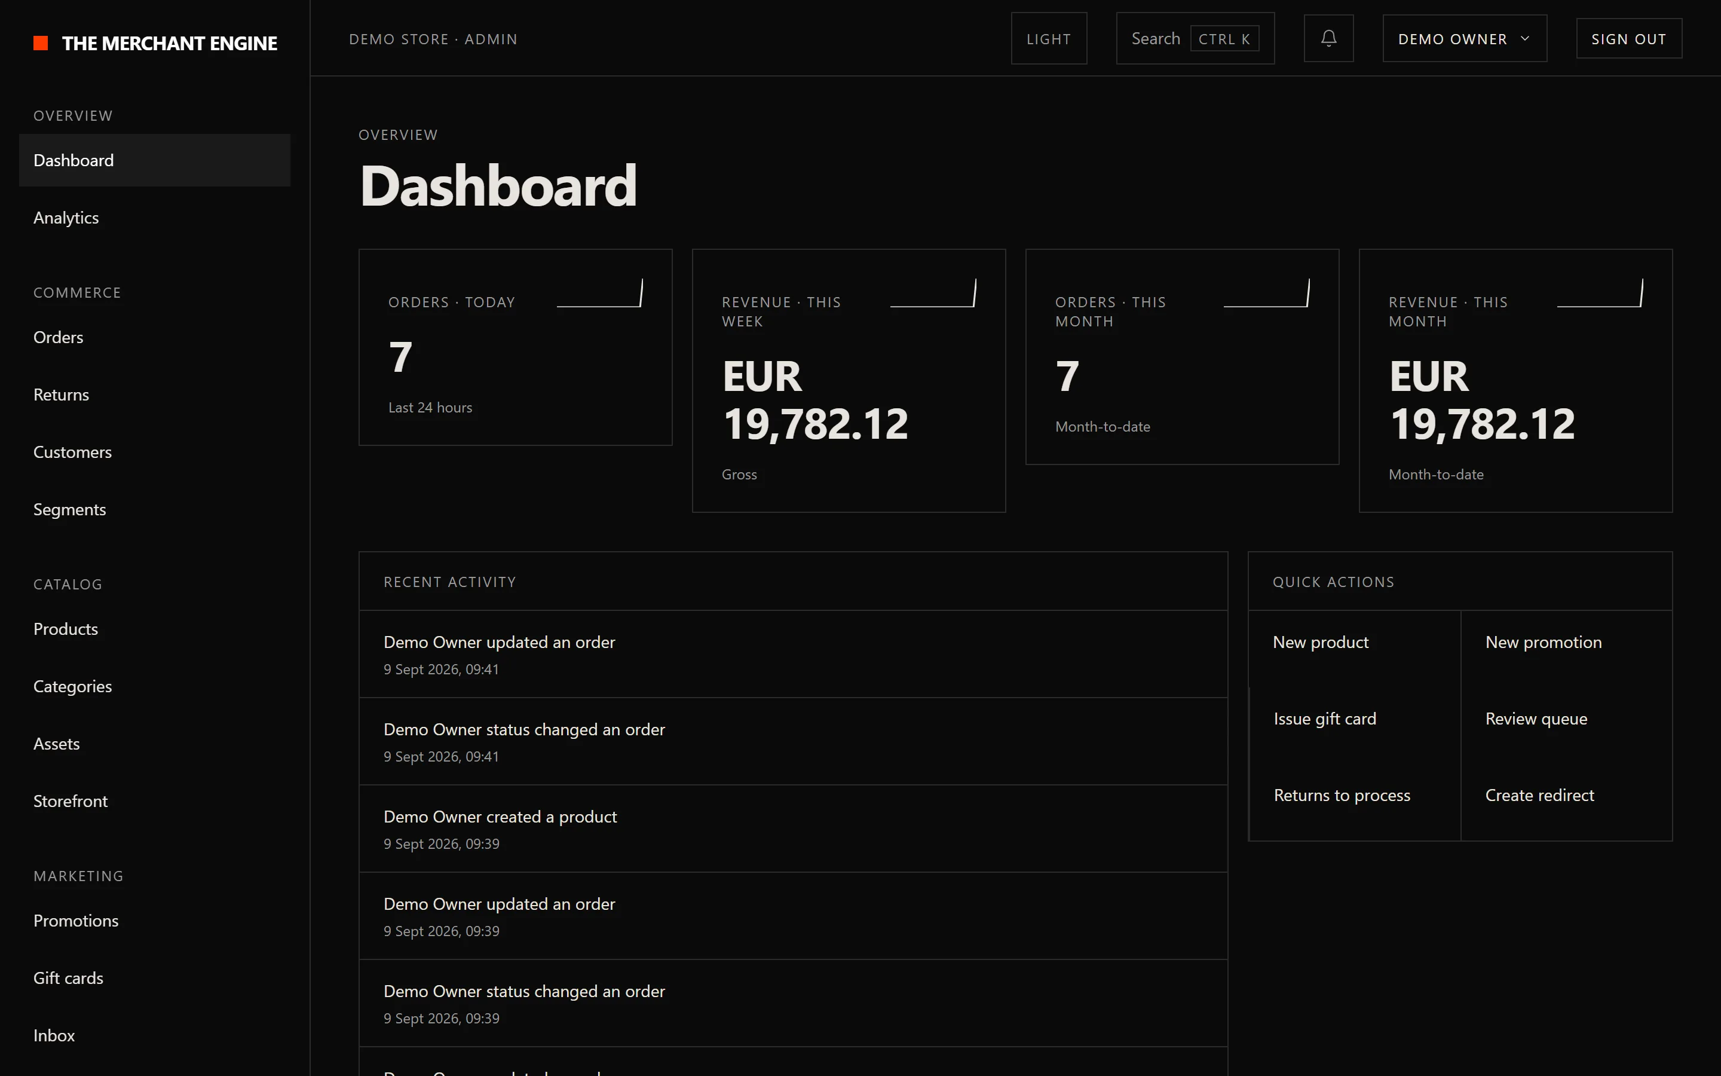Click the 'Demo Owner created a product' activity
Image resolution: width=1721 pixels, height=1076 pixels.
[794, 829]
